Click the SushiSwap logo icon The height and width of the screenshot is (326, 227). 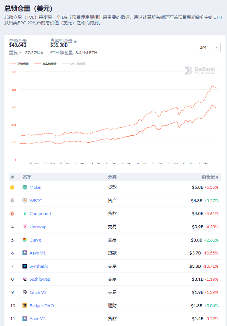[25, 279]
